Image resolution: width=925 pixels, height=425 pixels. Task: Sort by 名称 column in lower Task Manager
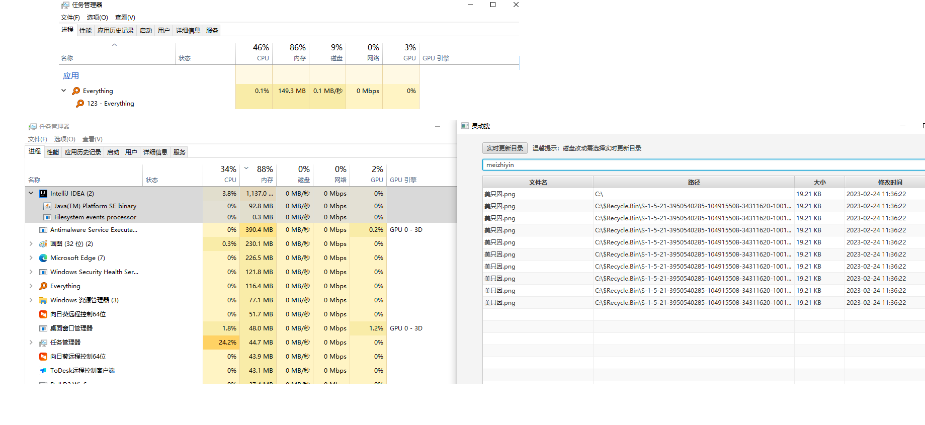[x=84, y=175]
